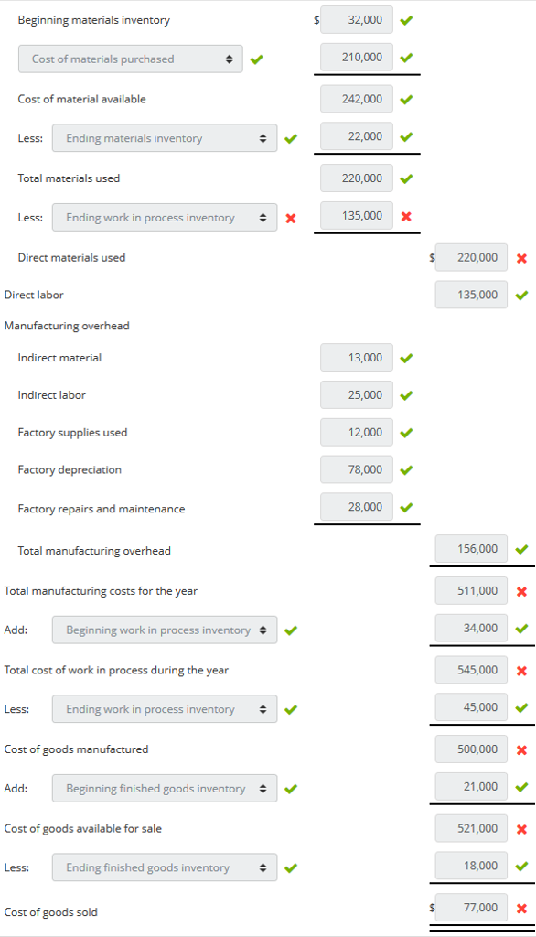Click the red X beside Direct materials used total

520,257
